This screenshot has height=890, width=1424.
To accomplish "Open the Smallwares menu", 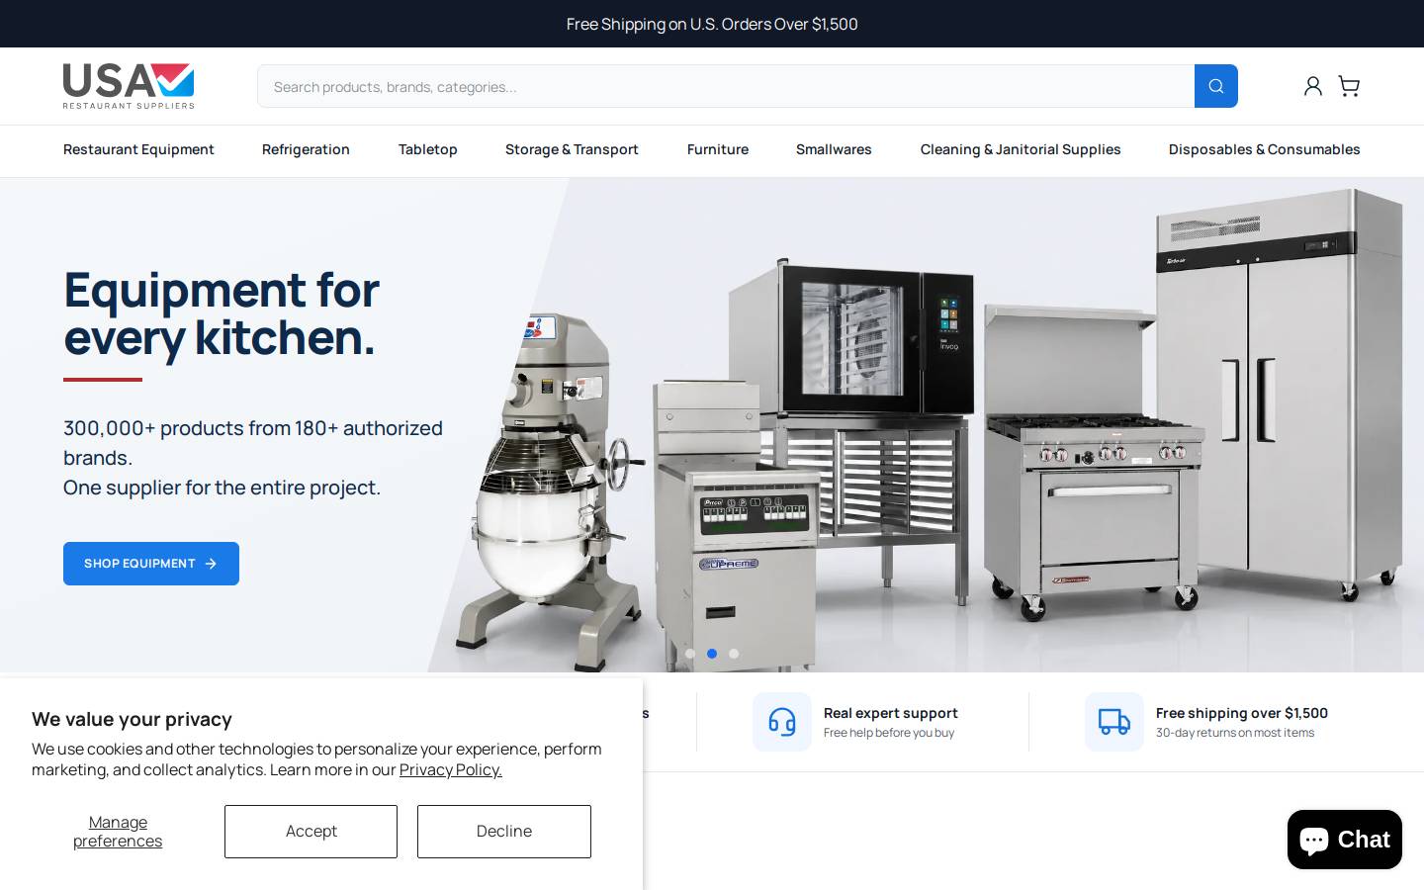I will point(834,149).
